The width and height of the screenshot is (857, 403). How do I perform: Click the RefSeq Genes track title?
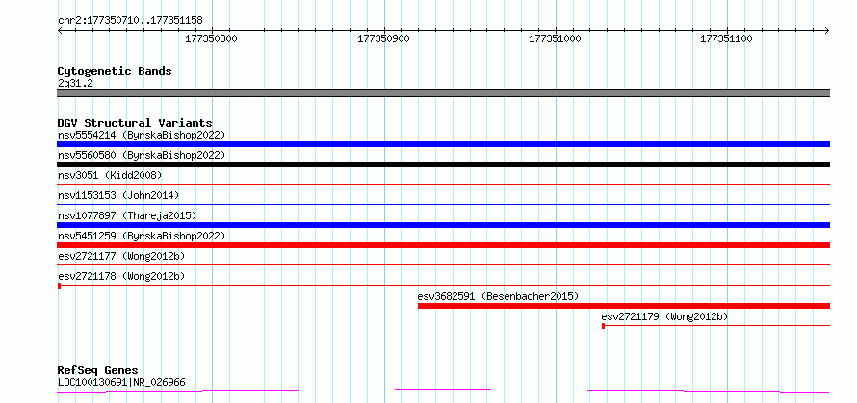(97, 370)
